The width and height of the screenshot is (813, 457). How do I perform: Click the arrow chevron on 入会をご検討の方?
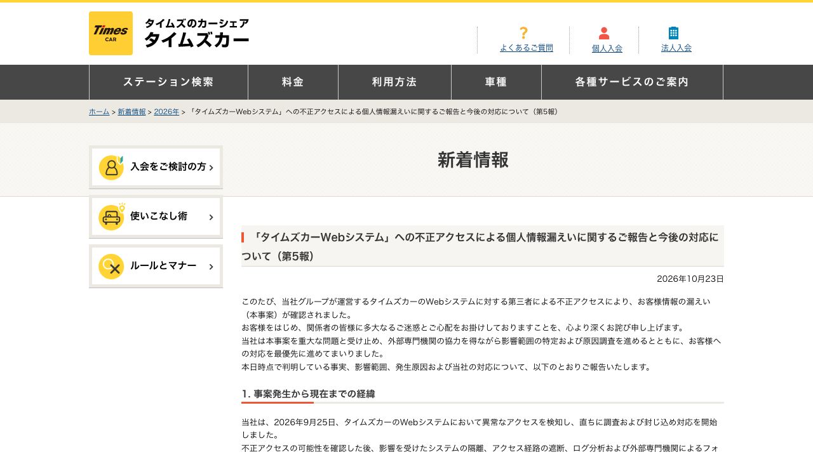pyautogui.click(x=211, y=168)
